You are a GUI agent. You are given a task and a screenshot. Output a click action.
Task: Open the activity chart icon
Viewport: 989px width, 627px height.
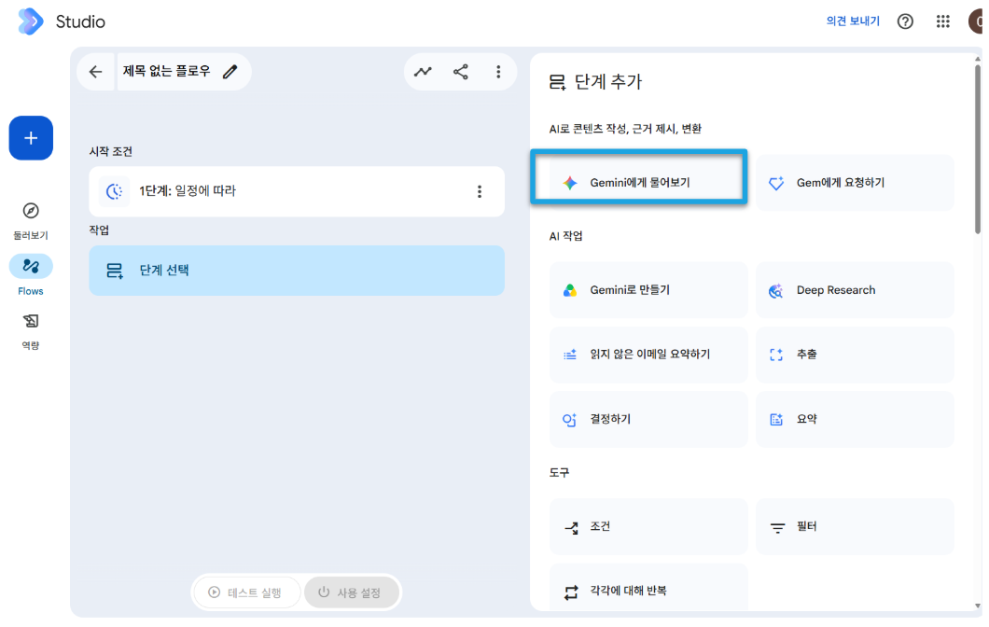423,72
